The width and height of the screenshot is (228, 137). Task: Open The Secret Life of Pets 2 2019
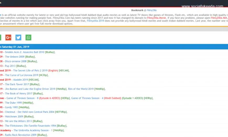tap(30, 71)
